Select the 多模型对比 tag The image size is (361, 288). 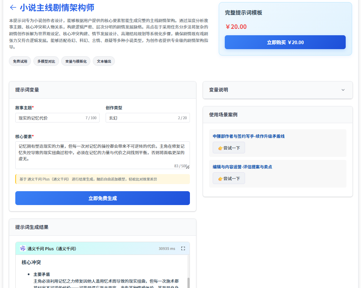(x=46, y=61)
